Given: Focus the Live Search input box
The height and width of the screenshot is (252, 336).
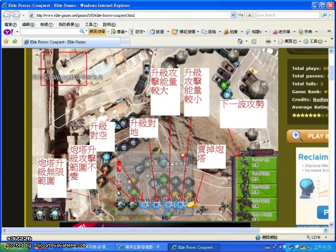Looking at the screenshot, I should 288,15.
